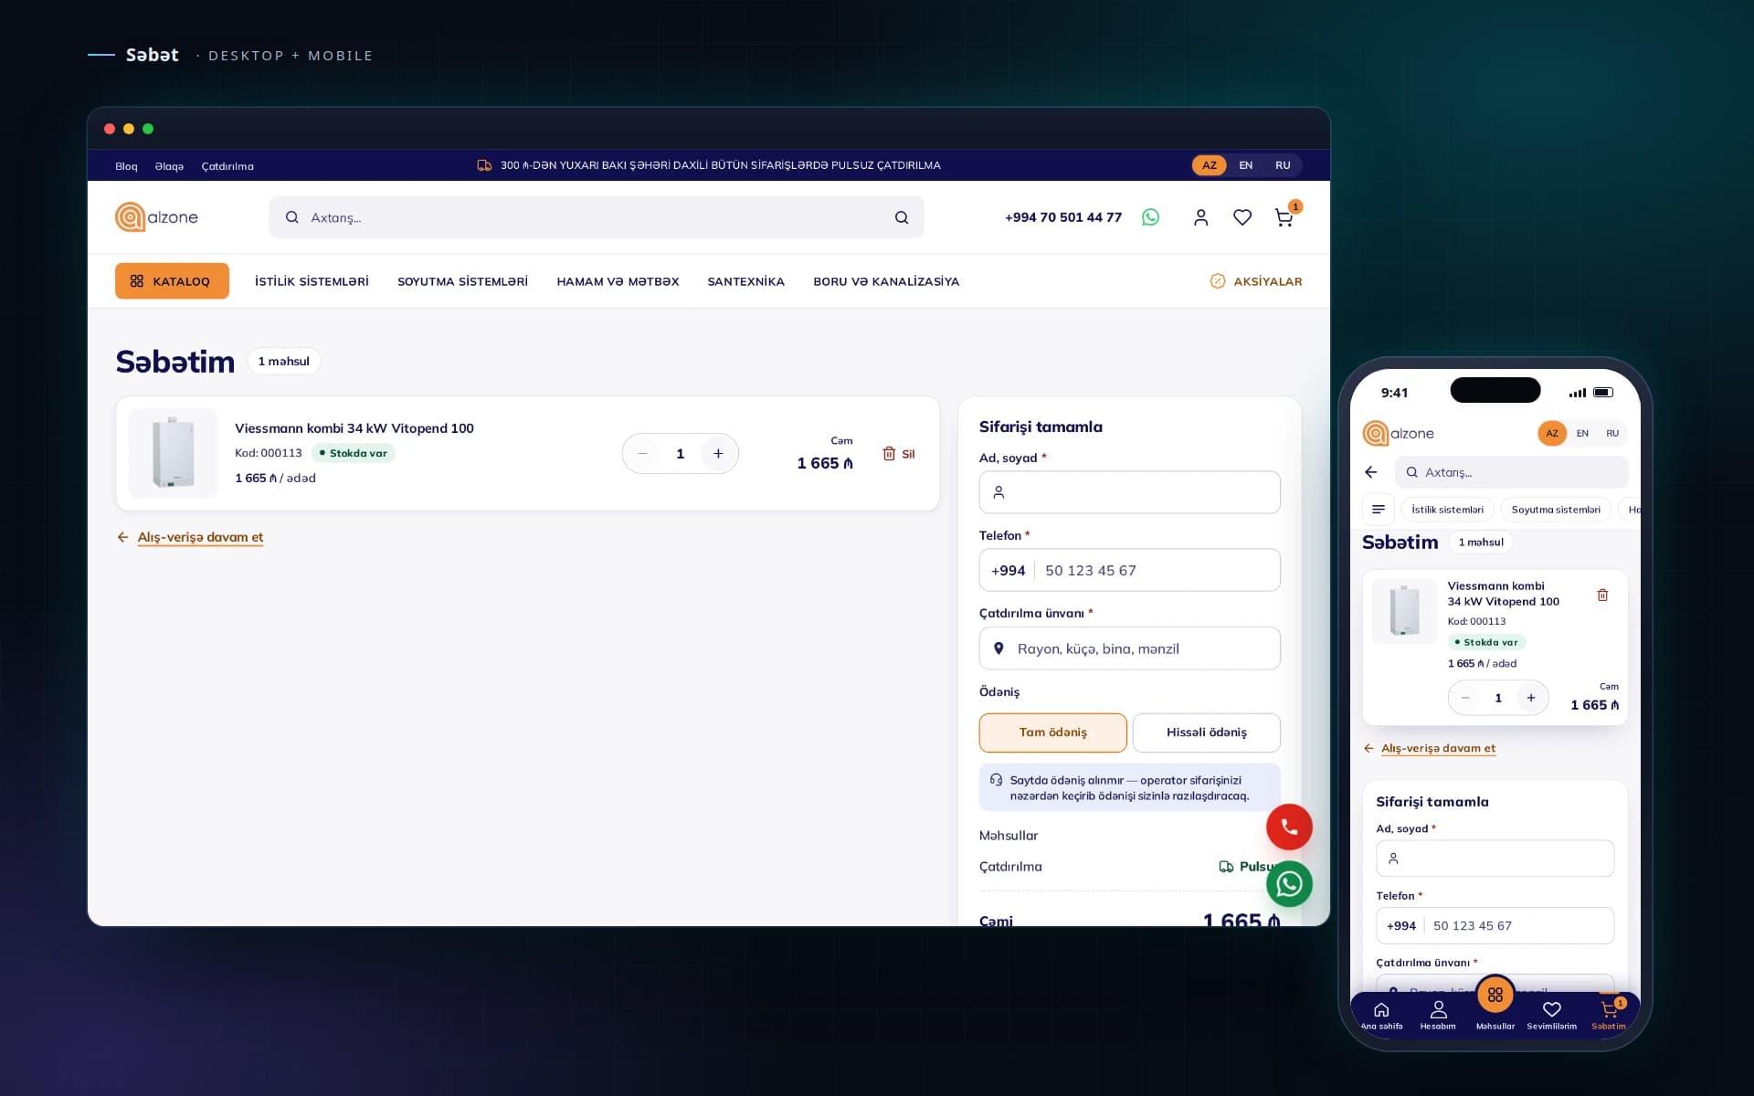This screenshot has width=1754, height=1096.
Task: Click the green WhatsApp floating button
Action: pos(1289,884)
